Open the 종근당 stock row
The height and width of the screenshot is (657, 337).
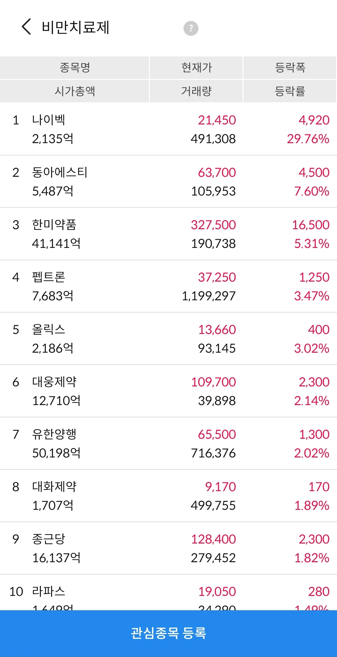[x=168, y=548]
